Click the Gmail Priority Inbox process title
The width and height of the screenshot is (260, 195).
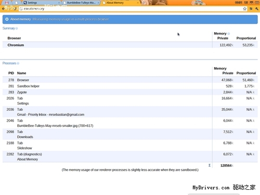tap(50, 114)
